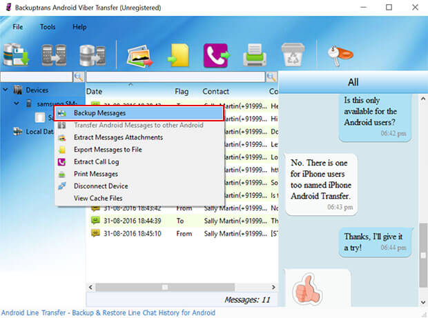The height and width of the screenshot is (318, 428).
Task: Select the 31-08-2016 18:44:39 message date
Action: tap(133, 221)
